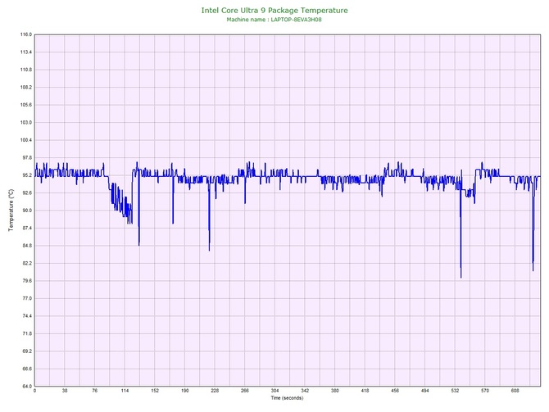Click the 304 x-axis tick label
Viewport: 549px width, 412px height.
(x=274, y=391)
